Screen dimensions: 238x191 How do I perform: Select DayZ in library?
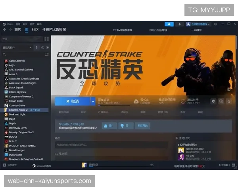(x=12, y=119)
